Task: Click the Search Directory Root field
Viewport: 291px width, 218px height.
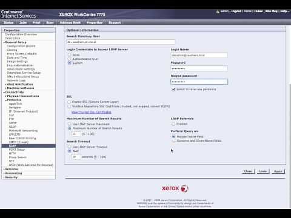Action: (x=121, y=42)
